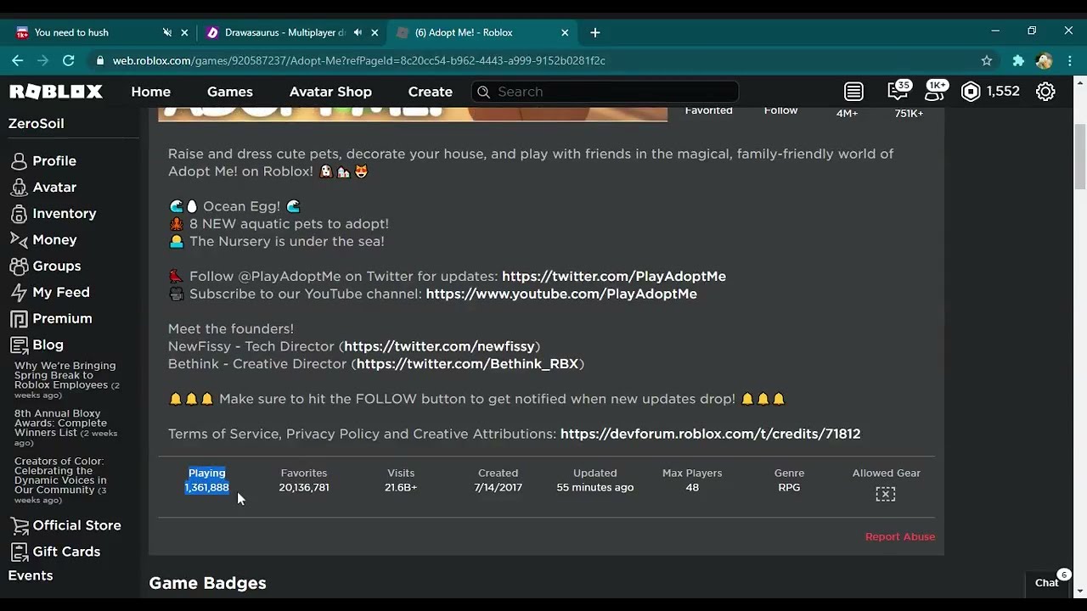This screenshot has height=611, width=1087.
Task: Open the Events sidebar link
Action: (31, 575)
